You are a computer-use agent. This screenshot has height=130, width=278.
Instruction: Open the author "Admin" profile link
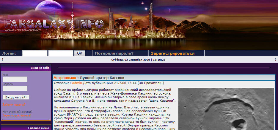coord(77,83)
